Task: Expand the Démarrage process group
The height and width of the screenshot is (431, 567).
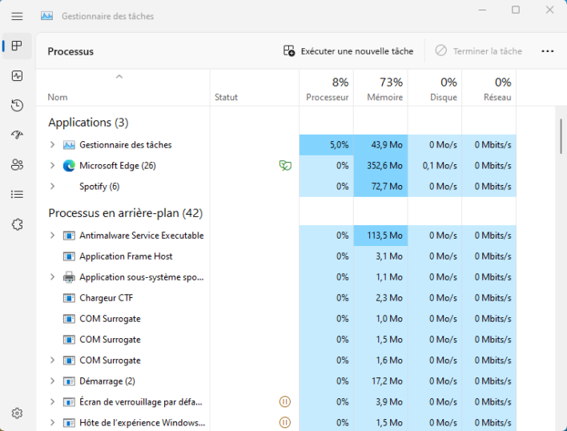Action: click(x=52, y=381)
